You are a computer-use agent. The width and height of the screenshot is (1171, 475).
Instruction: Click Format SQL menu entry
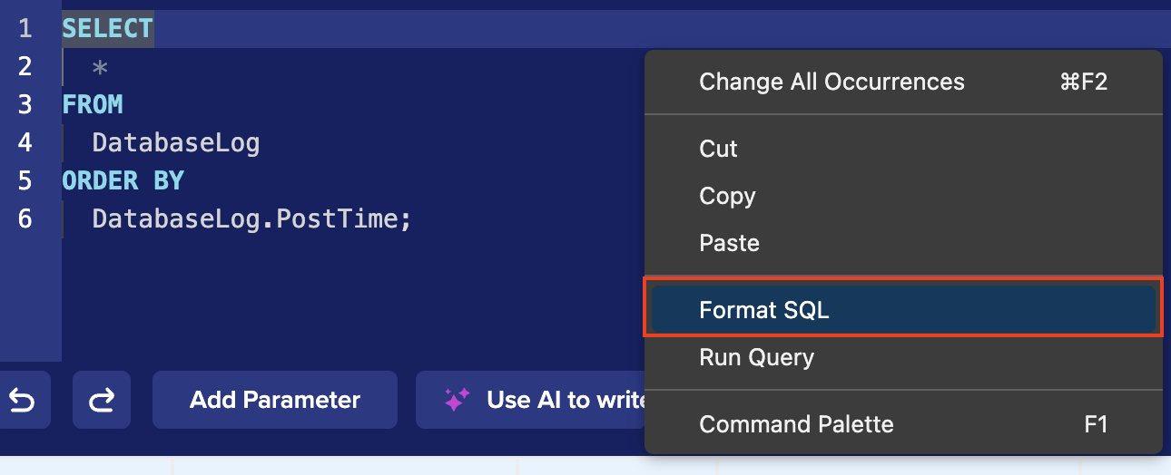(764, 310)
